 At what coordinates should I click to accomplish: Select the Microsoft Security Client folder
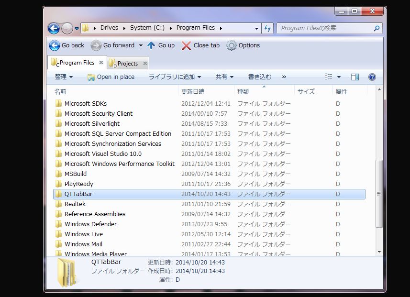coord(209,114)
